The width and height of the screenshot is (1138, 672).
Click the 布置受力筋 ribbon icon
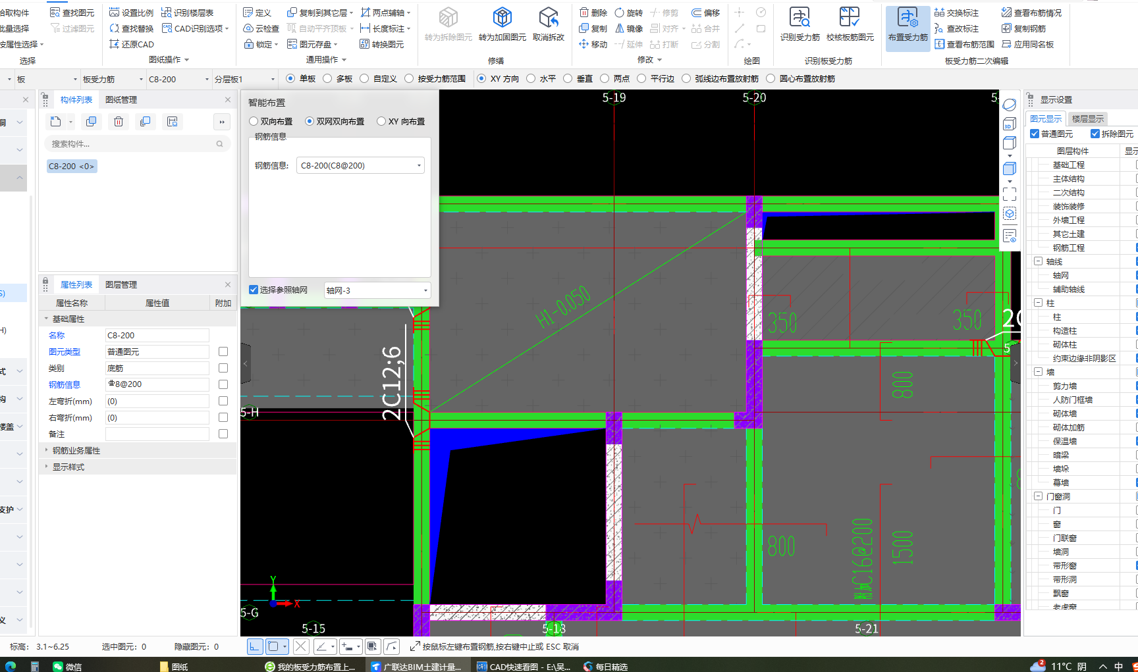(x=908, y=18)
